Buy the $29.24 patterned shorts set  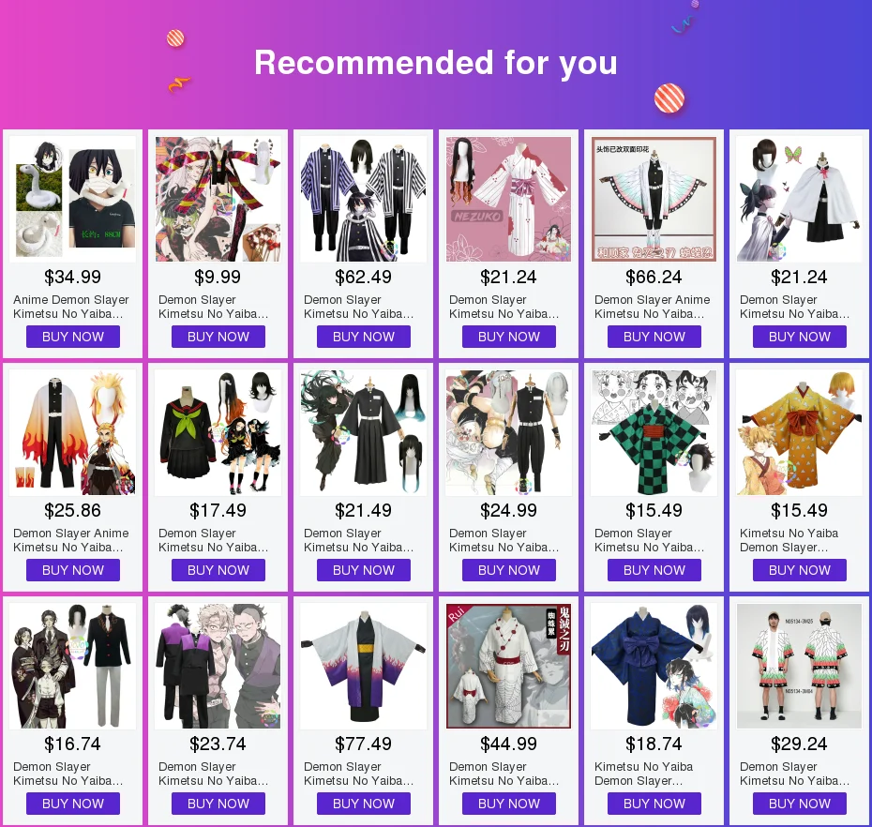tap(800, 804)
